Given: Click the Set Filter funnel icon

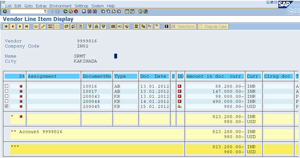Looking at the screenshot, I should (x=89, y=27).
